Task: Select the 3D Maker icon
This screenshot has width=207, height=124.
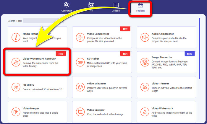Action: (x=16, y=87)
